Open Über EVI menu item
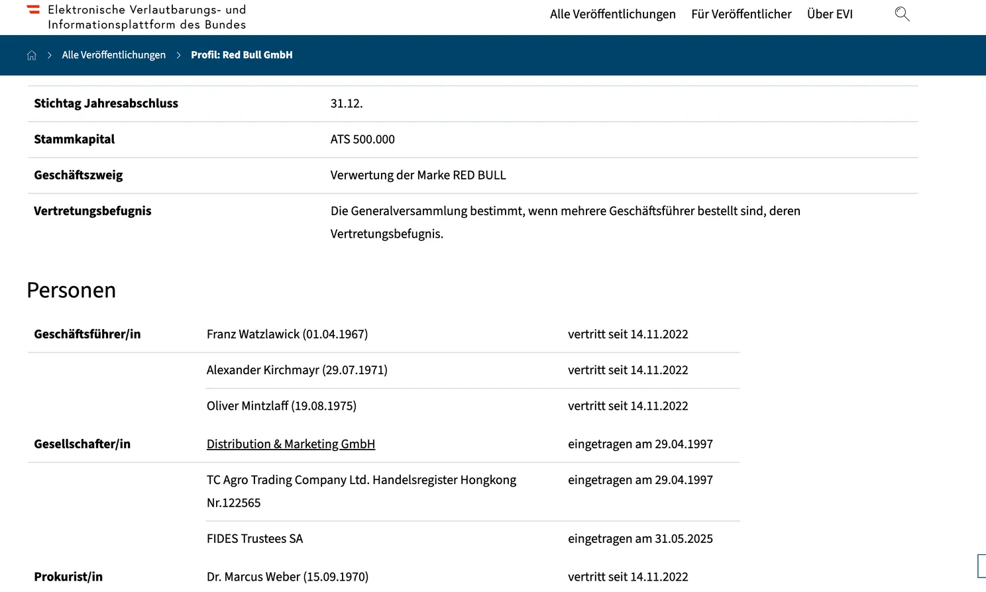This screenshot has height=592, width=986. tap(830, 14)
